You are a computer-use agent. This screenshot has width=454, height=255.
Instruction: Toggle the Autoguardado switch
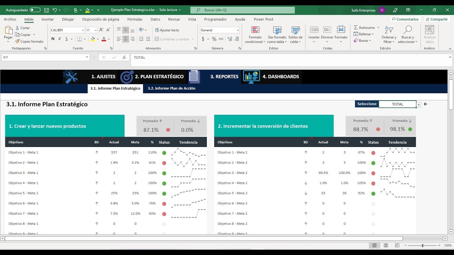(35, 10)
